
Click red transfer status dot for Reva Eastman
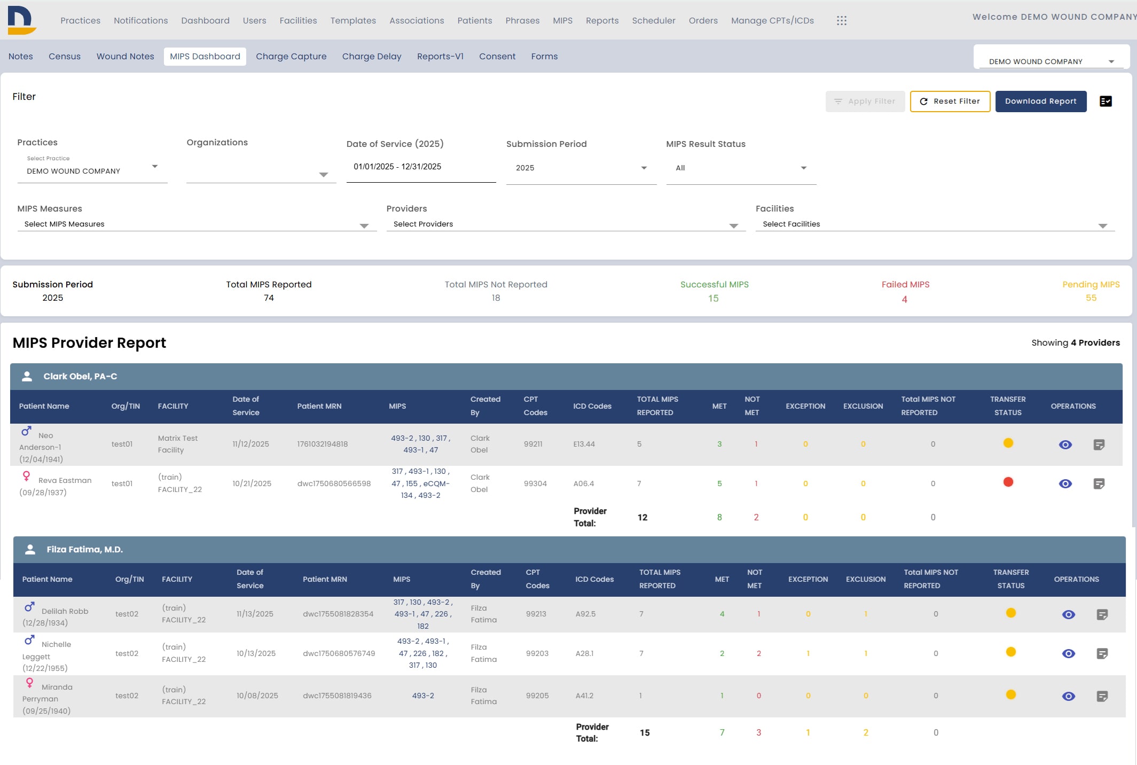pyautogui.click(x=1008, y=482)
